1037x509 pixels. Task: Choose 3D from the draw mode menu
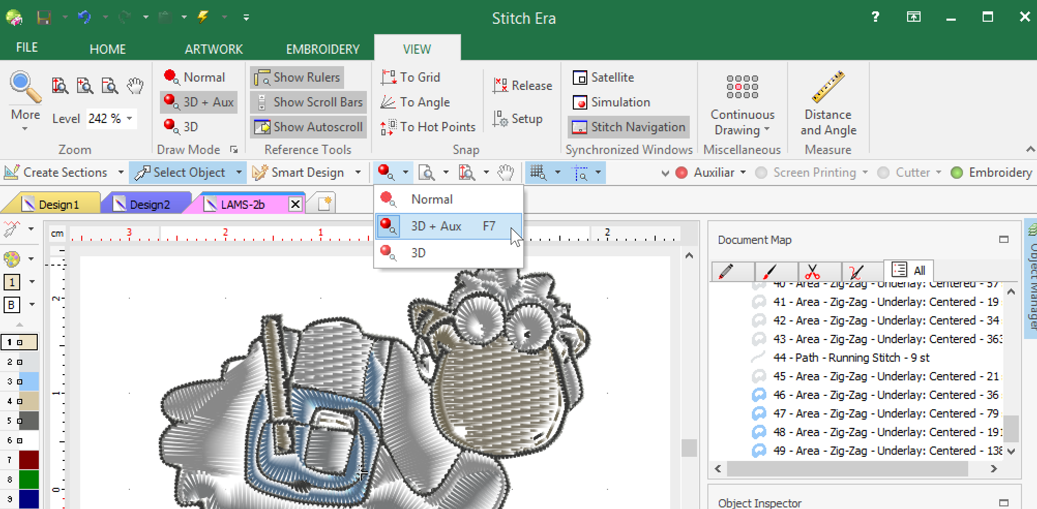418,253
